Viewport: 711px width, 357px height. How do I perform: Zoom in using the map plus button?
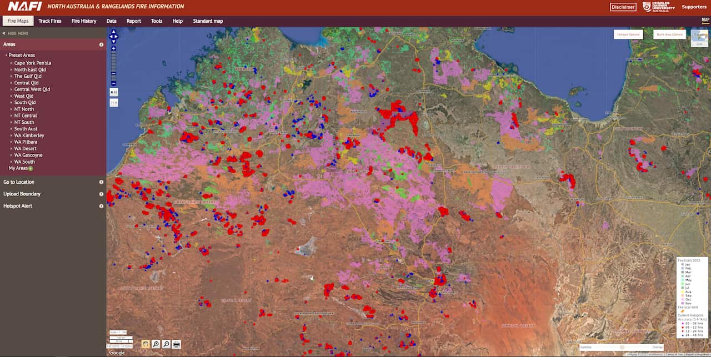[x=114, y=48]
